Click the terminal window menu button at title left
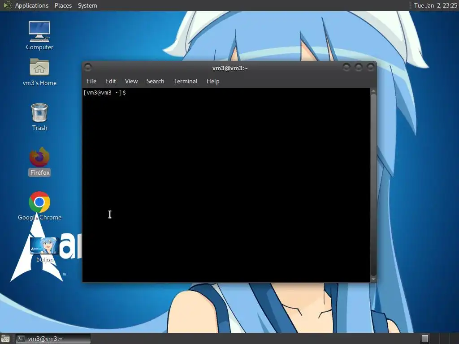 pyautogui.click(x=88, y=68)
